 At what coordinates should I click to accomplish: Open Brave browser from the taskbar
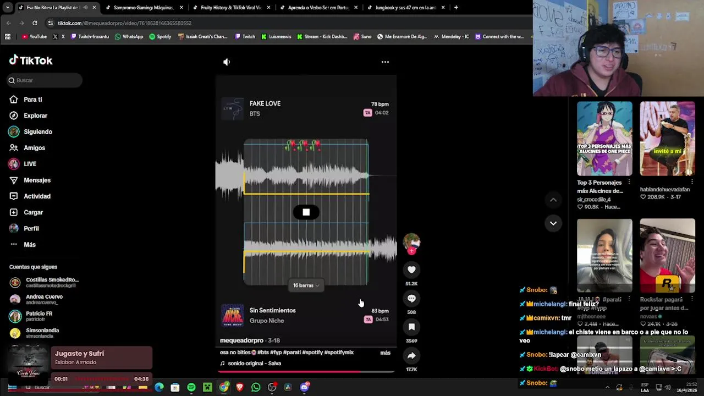click(x=239, y=387)
